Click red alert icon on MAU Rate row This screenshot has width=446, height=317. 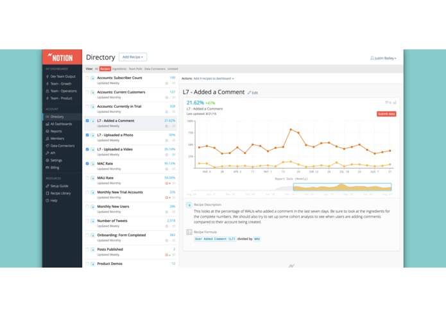point(167,184)
